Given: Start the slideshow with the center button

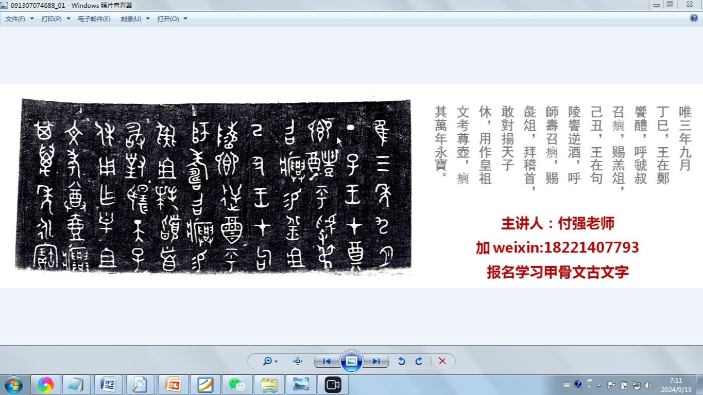Looking at the screenshot, I should (x=351, y=361).
